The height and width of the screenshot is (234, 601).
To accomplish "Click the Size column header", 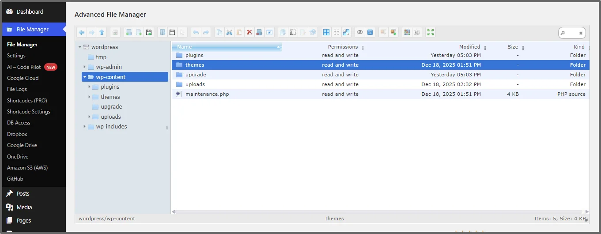I will 513,47.
